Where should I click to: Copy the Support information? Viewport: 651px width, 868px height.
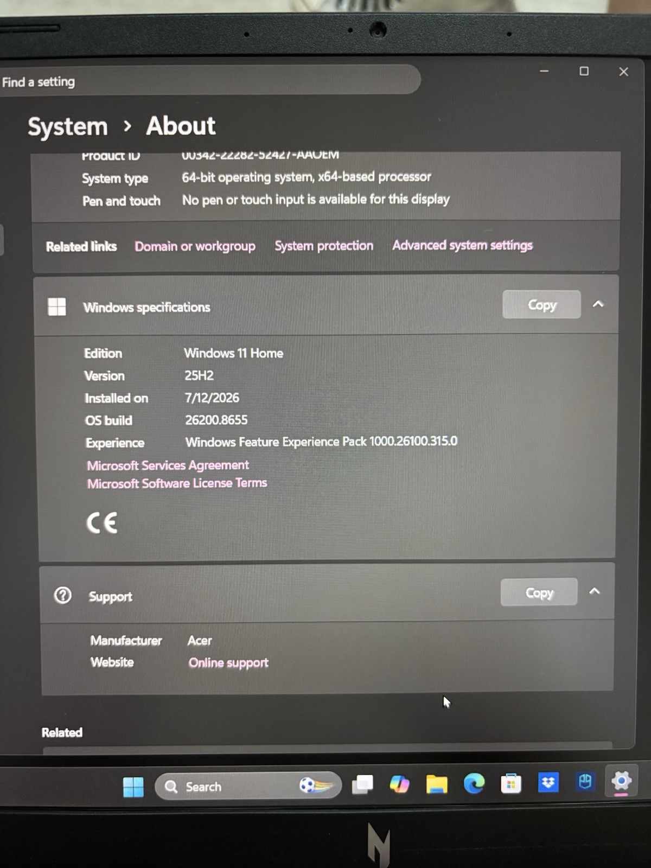pos(539,592)
